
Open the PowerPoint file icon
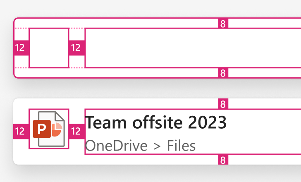pos(49,129)
